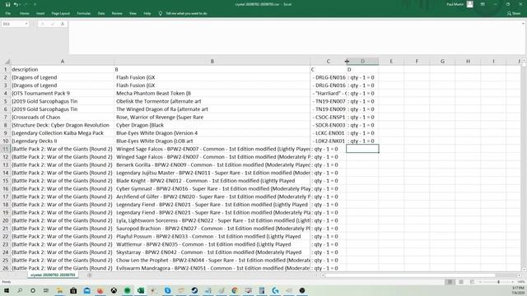This screenshot has height=296, width=527.
Task: Launch Microsoft Store from taskbar
Action: tap(73, 290)
